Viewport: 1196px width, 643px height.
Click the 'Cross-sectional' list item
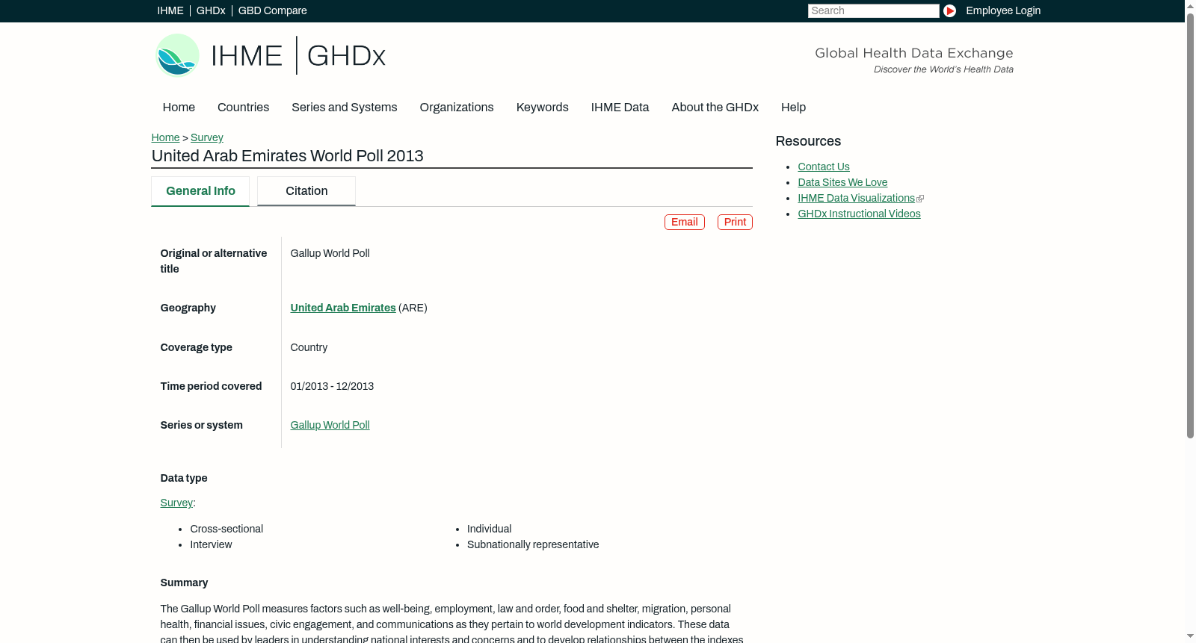tap(226, 529)
